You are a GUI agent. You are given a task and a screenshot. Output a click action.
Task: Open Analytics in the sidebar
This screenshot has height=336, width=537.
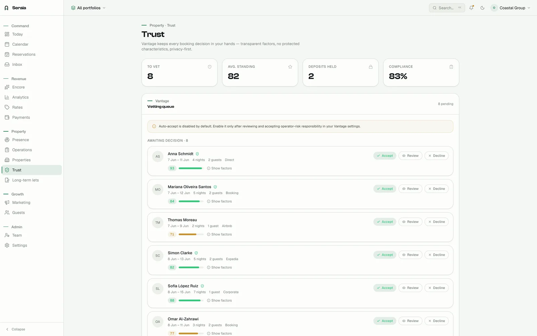[32, 97]
